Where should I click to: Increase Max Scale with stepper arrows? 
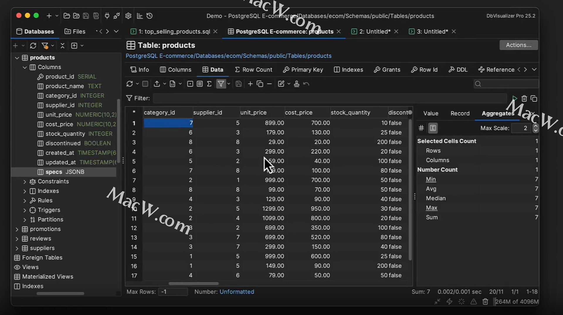(x=535, y=126)
